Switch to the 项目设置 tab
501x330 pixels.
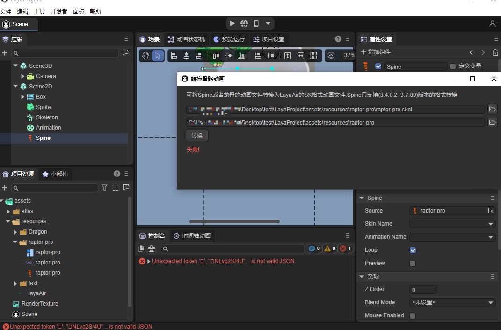[x=269, y=39]
